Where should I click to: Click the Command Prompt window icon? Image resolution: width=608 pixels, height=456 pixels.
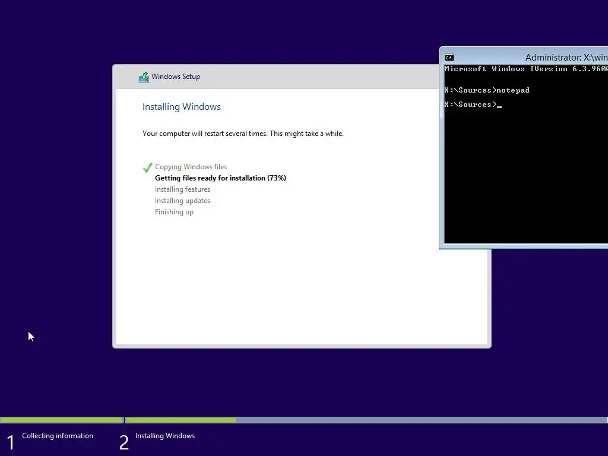click(x=449, y=58)
